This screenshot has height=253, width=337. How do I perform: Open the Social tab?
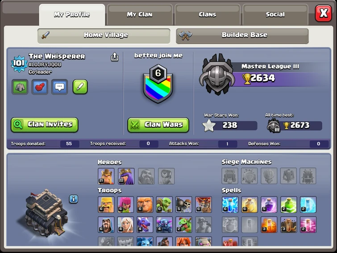tap(275, 14)
